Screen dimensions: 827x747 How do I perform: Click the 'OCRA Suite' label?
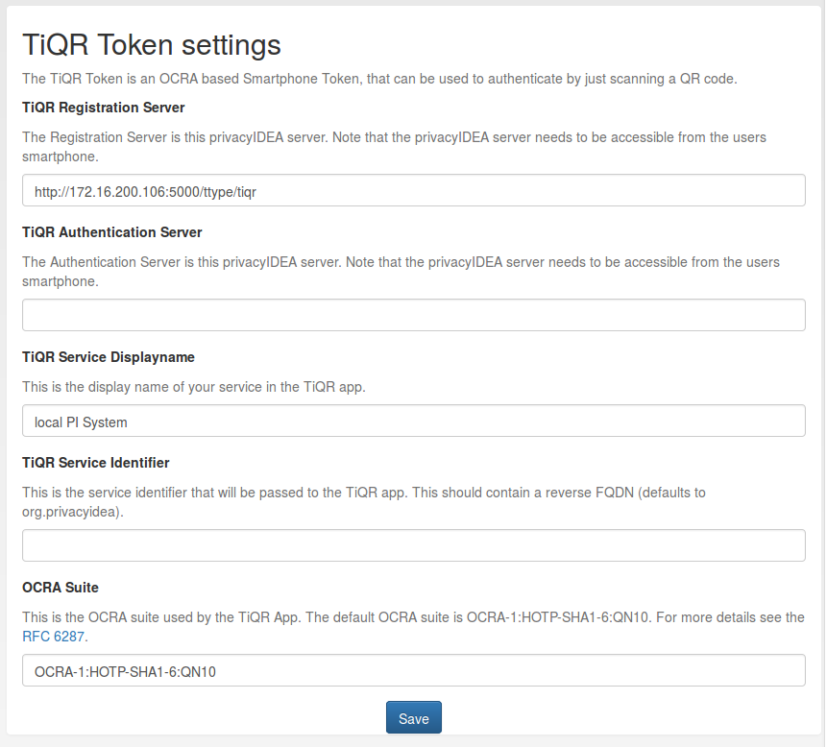click(61, 588)
